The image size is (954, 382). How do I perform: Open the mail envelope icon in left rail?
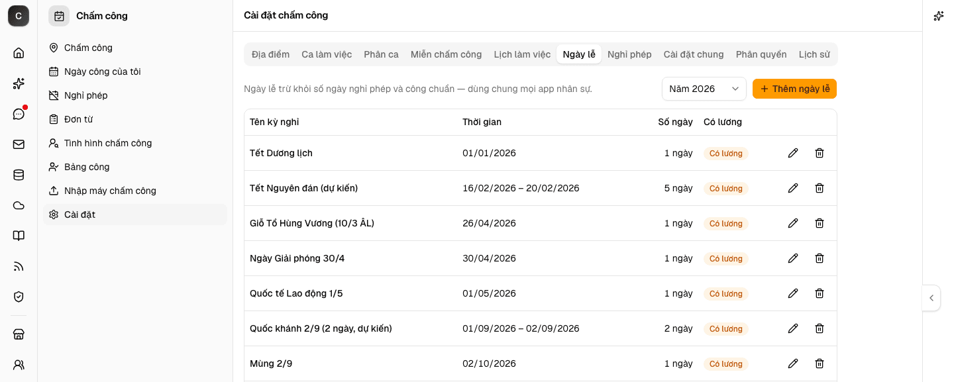coord(19,144)
